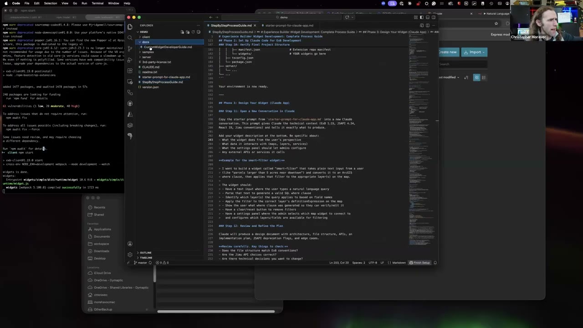The width and height of the screenshot is (583, 328).
Task: Open the Source Control view
Action: pyautogui.click(x=130, y=49)
